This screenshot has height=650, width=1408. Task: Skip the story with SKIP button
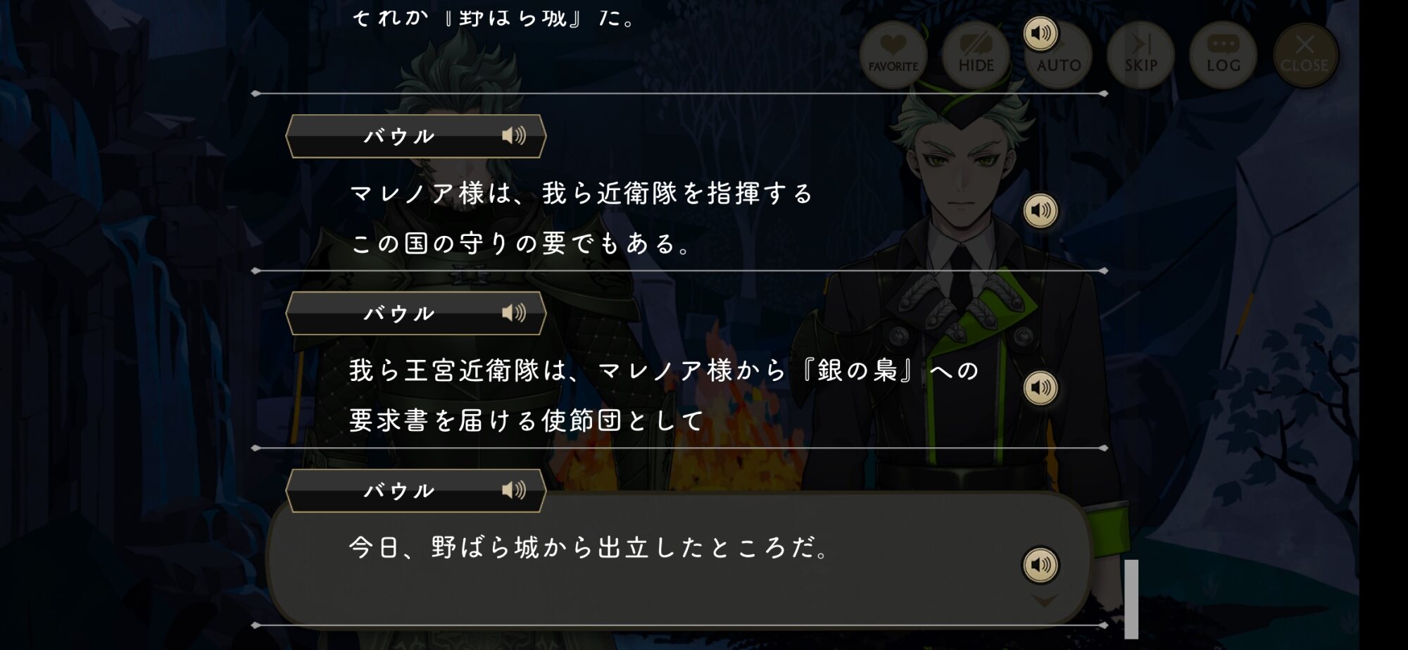tap(1140, 55)
